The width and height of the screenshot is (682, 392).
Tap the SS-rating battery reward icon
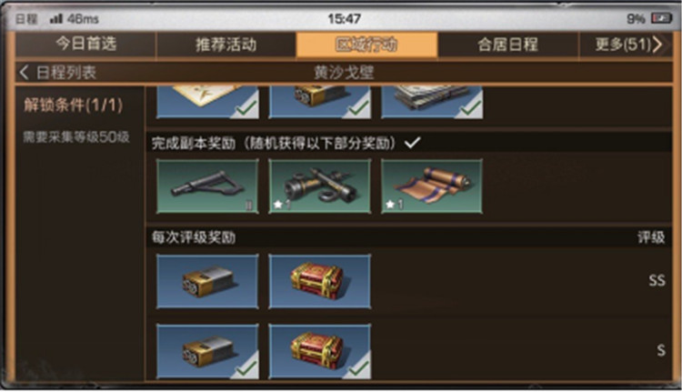(207, 281)
